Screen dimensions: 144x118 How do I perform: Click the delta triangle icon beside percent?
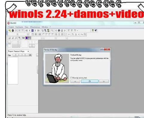point(76,34)
